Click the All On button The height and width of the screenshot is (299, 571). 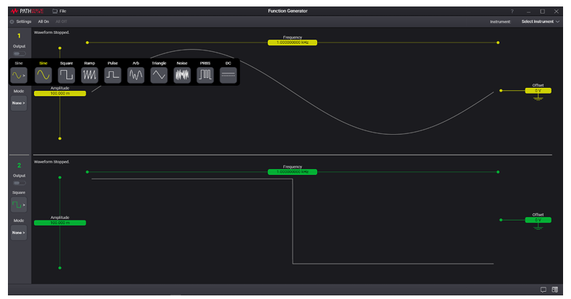click(43, 22)
